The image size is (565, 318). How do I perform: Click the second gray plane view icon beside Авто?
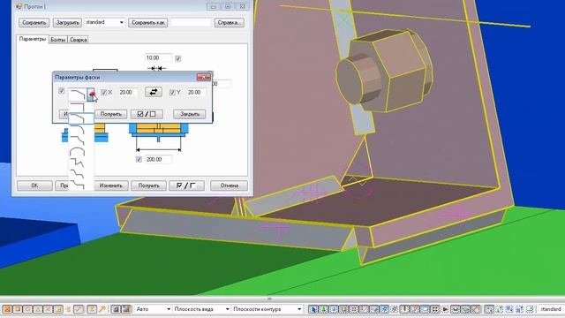(126, 309)
